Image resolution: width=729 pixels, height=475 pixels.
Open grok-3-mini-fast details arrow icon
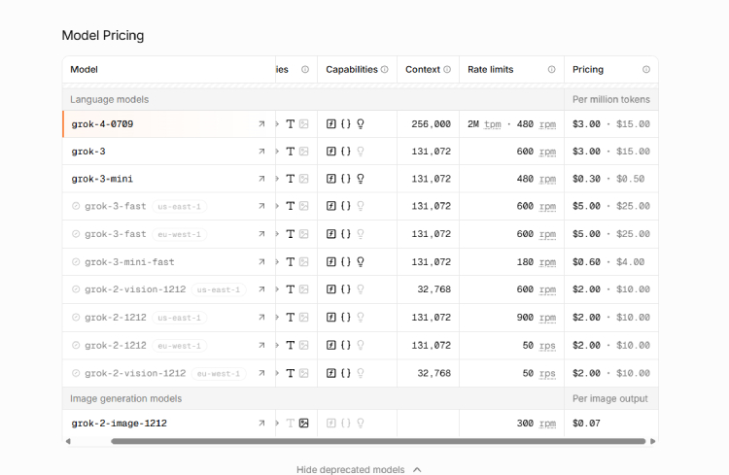[261, 262]
